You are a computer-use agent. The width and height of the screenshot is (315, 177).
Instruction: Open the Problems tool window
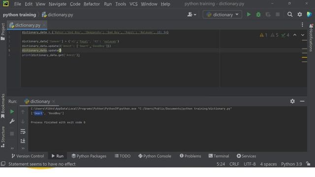pos(190,156)
